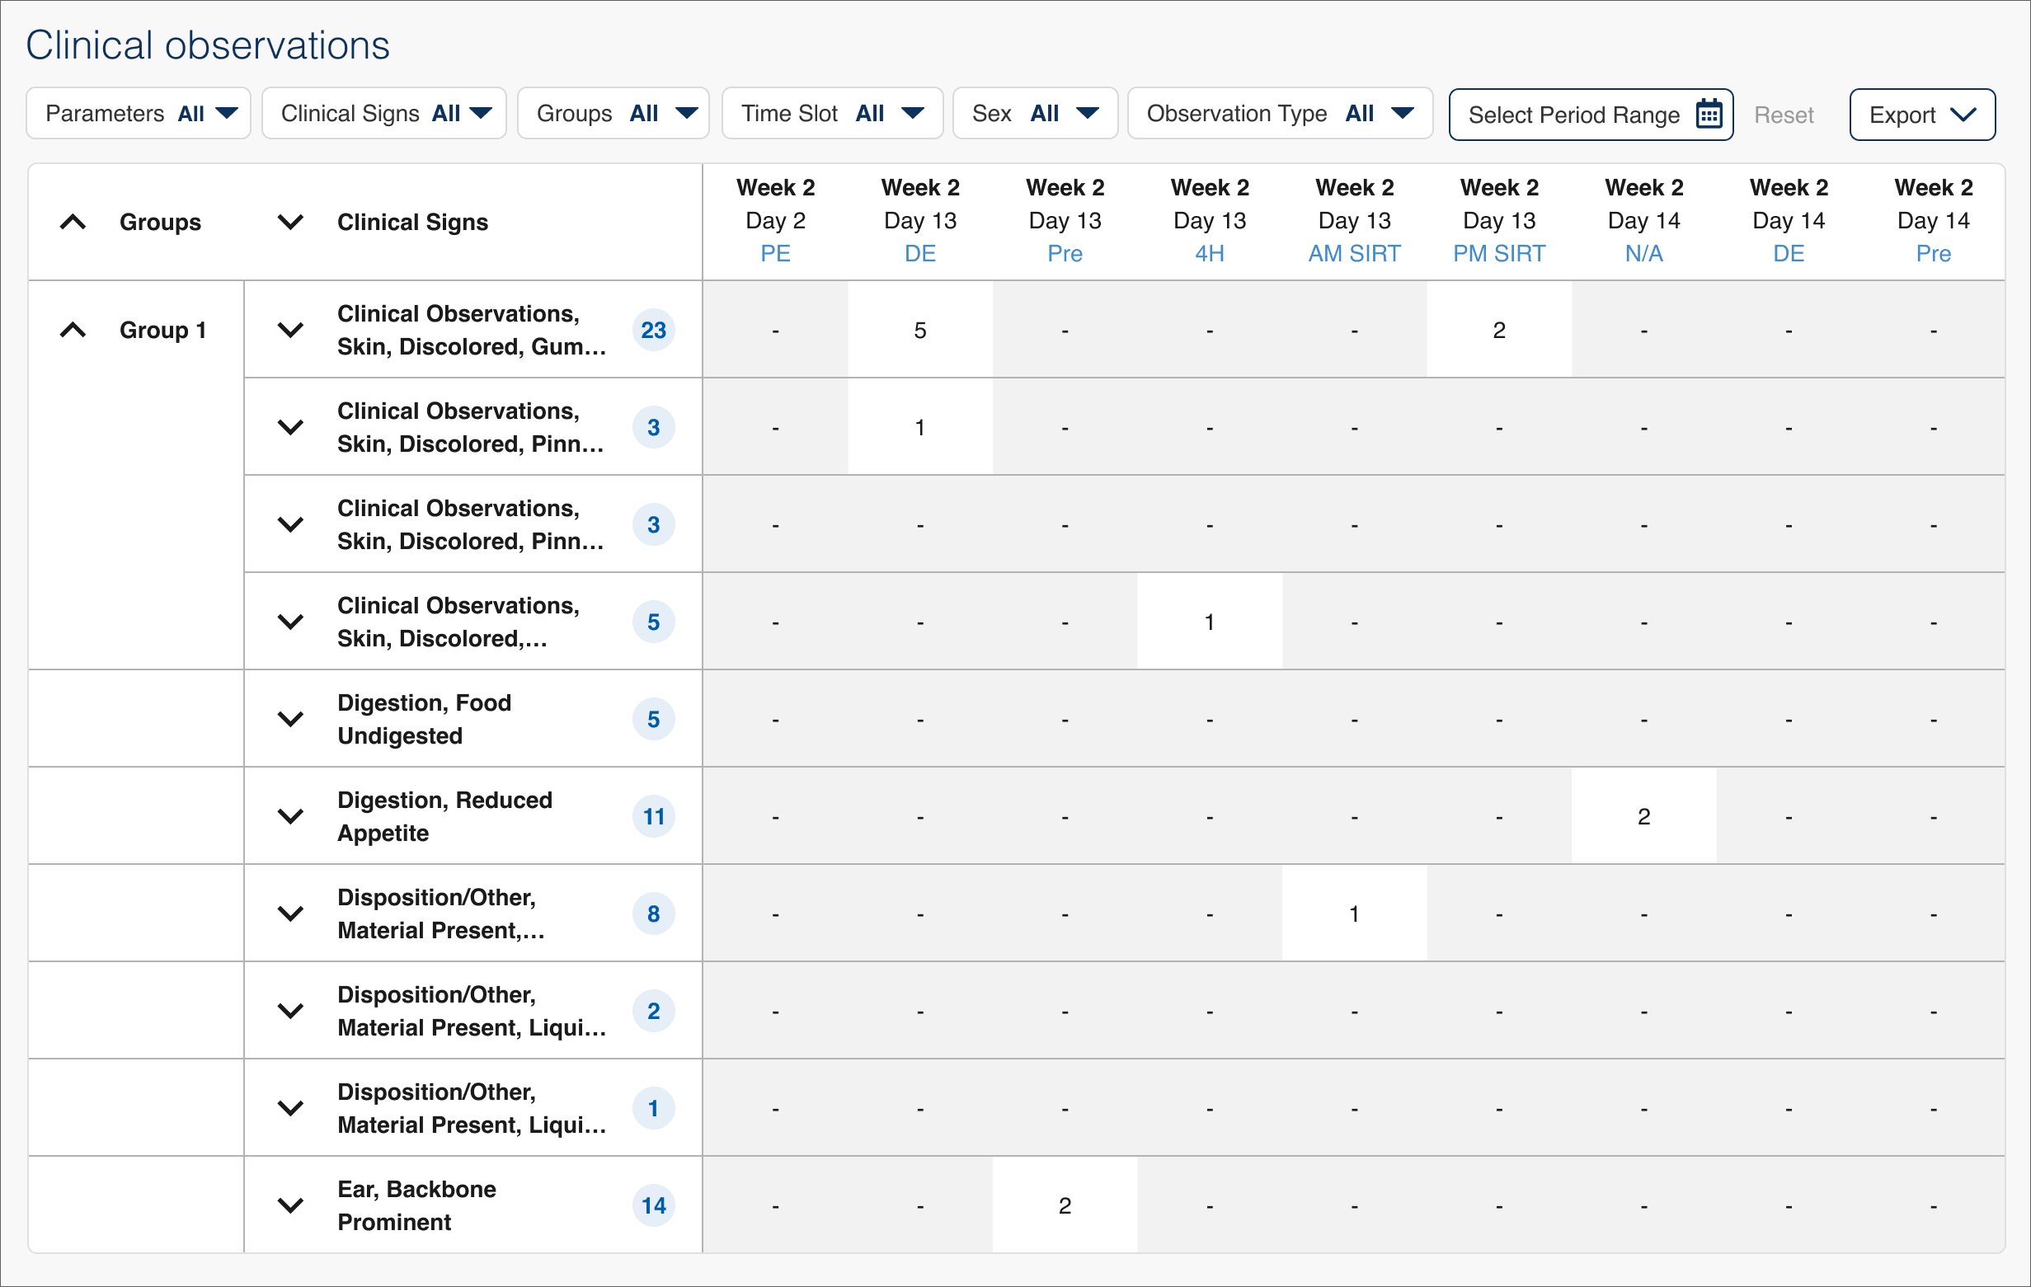Image resolution: width=2031 pixels, height=1287 pixels.
Task: Expand the Digestion, Reduced Appetite row chevron
Action: 291,816
